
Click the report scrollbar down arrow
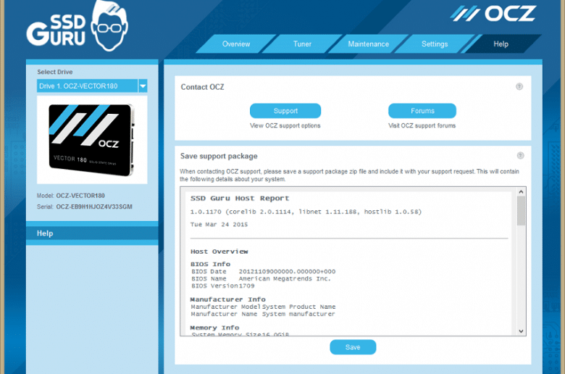click(x=521, y=331)
